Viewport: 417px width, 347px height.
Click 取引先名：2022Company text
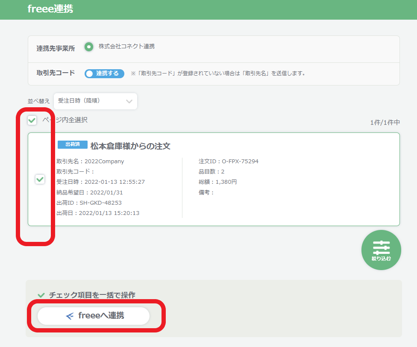90,162
